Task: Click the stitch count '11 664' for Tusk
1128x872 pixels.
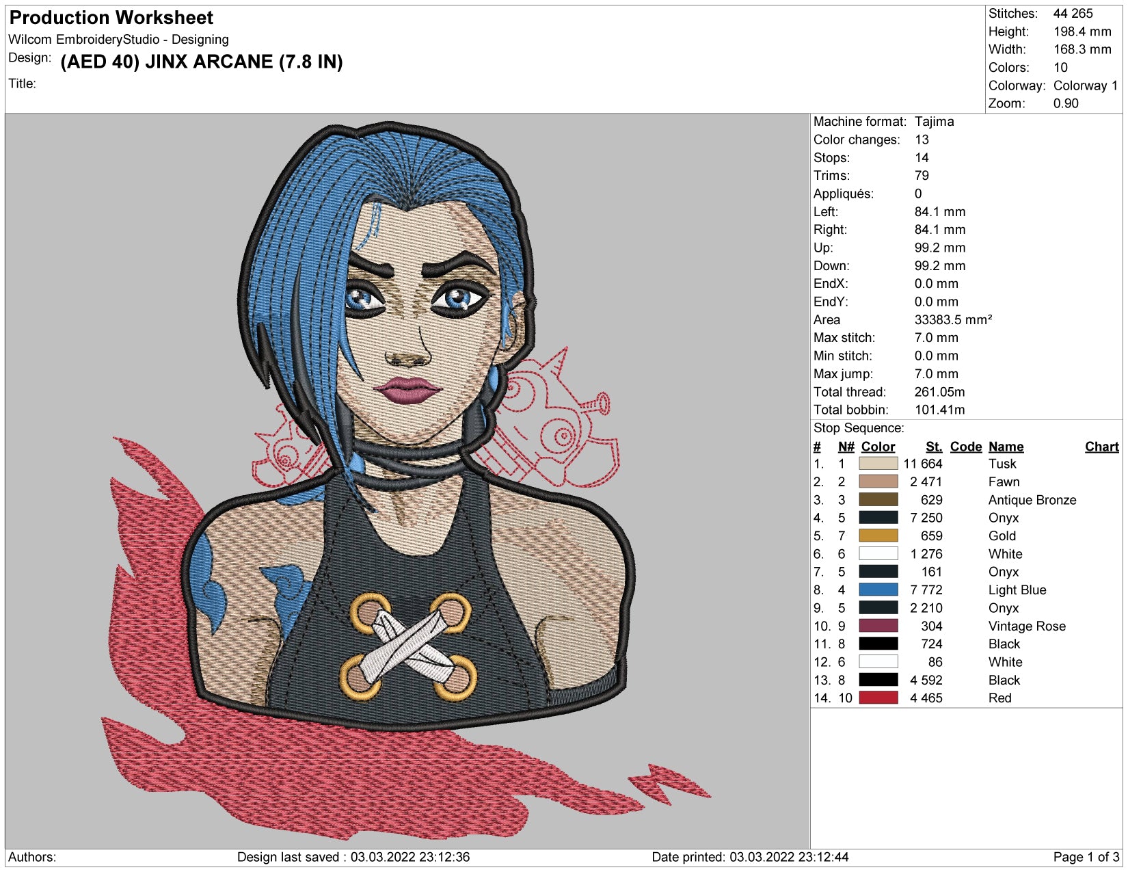Action: (922, 464)
